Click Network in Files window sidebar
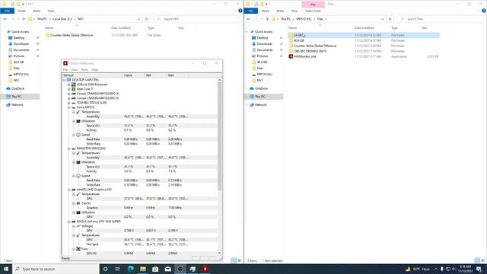 [260, 105]
